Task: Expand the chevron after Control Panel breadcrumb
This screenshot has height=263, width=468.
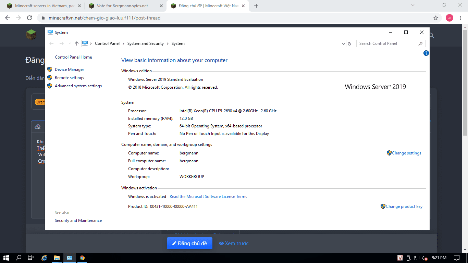Action: point(123,43)
